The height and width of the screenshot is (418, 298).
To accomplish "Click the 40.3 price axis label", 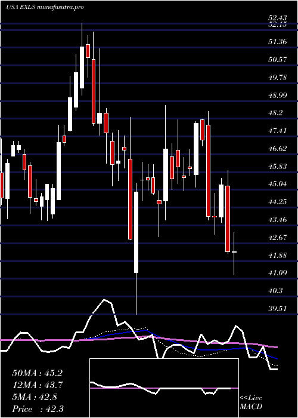I will click(275, 291).
